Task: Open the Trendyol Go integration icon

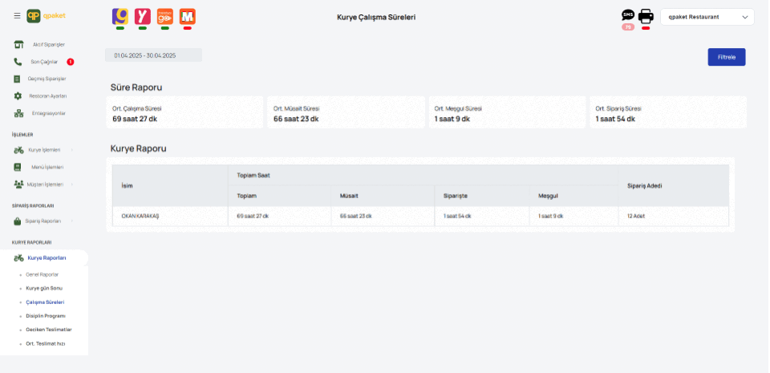Action: coord(164,16)
